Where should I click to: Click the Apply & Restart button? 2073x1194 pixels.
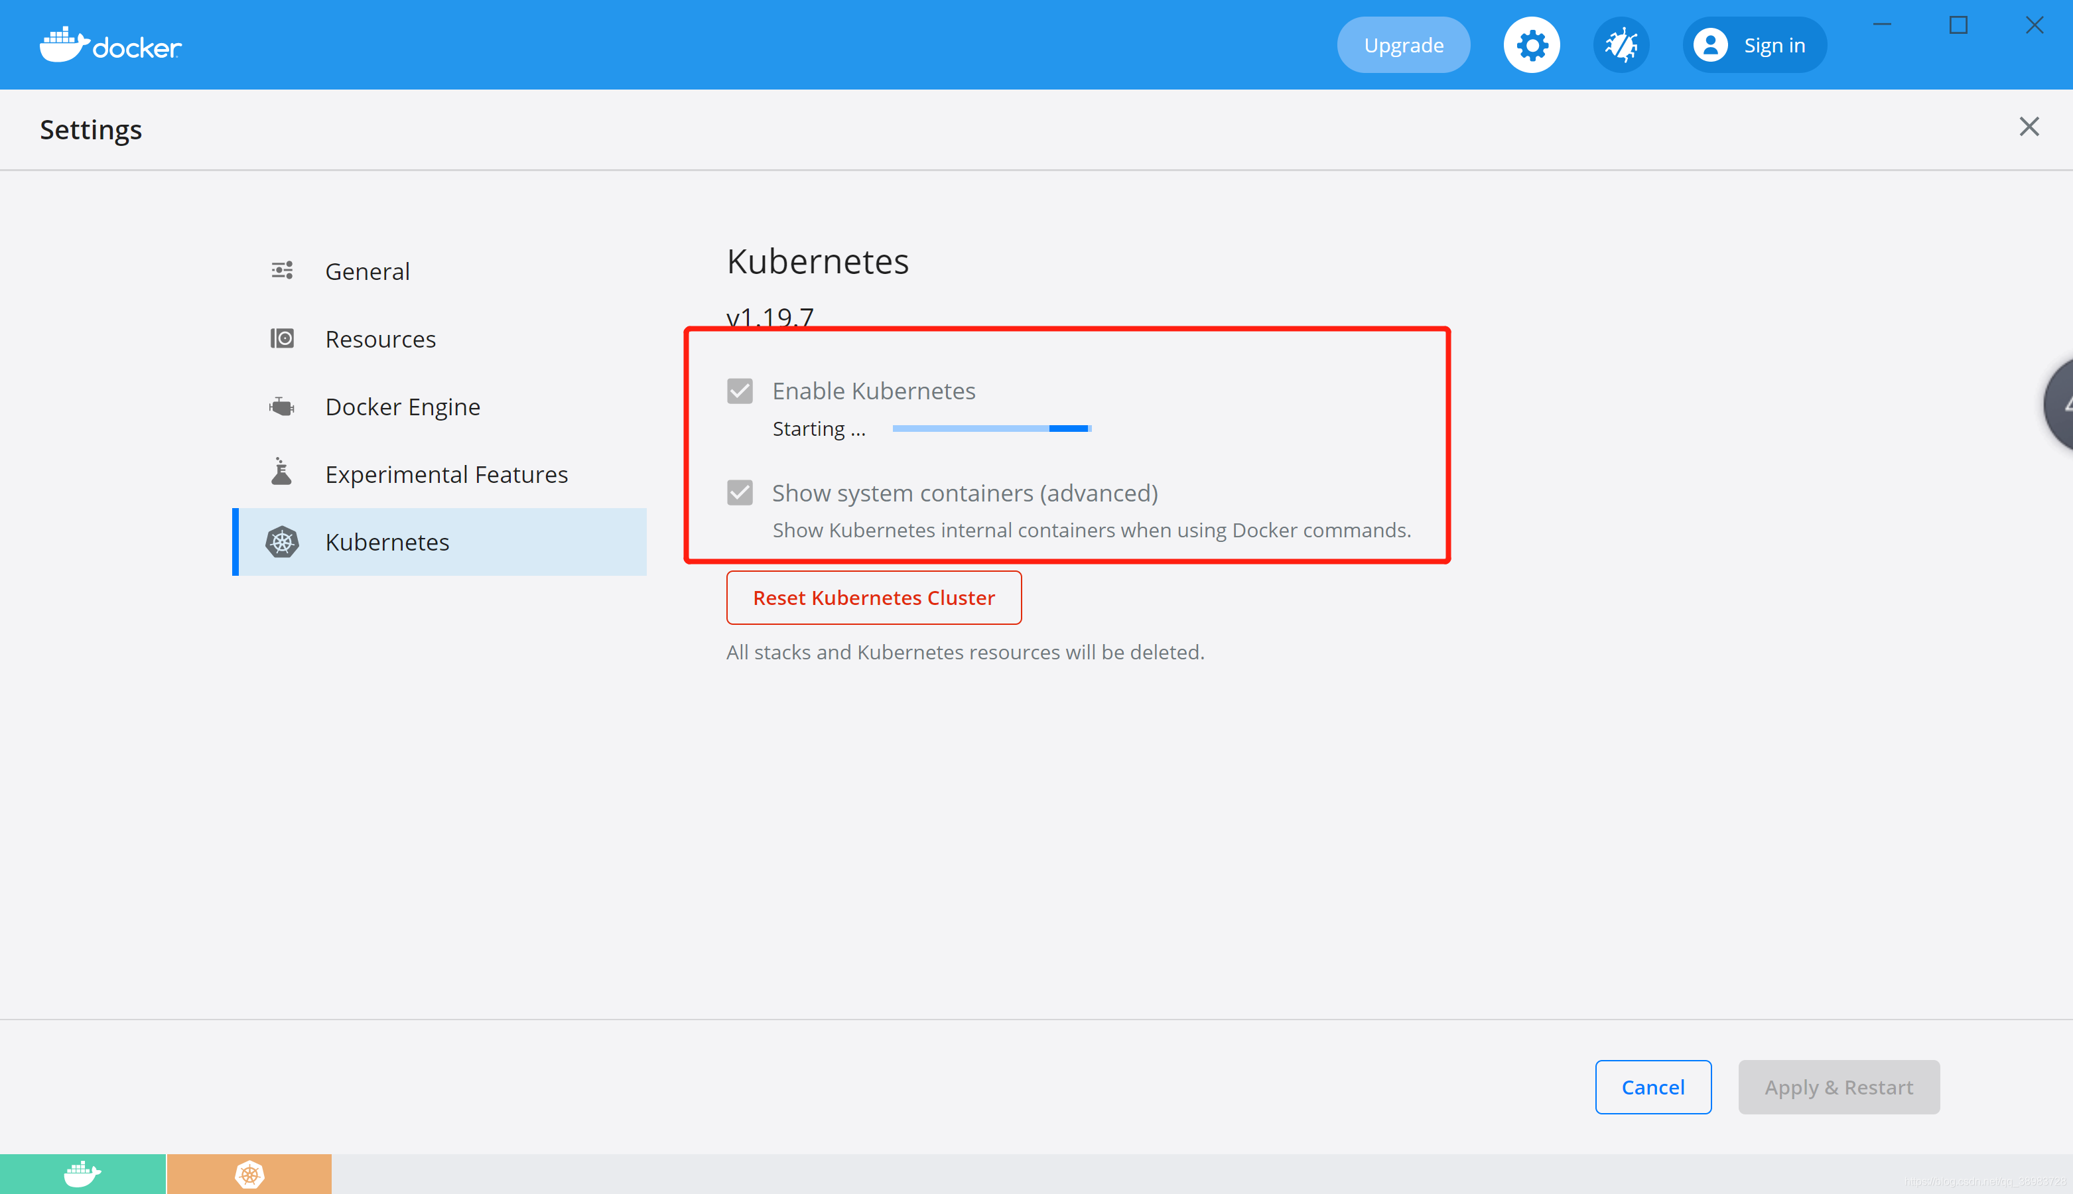click(1839, 1087)
